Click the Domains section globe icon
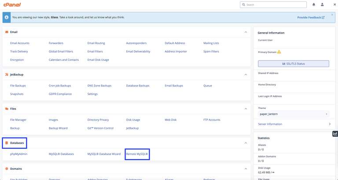The height and width of the screenshot is (180, 338). tap(7, 169)
